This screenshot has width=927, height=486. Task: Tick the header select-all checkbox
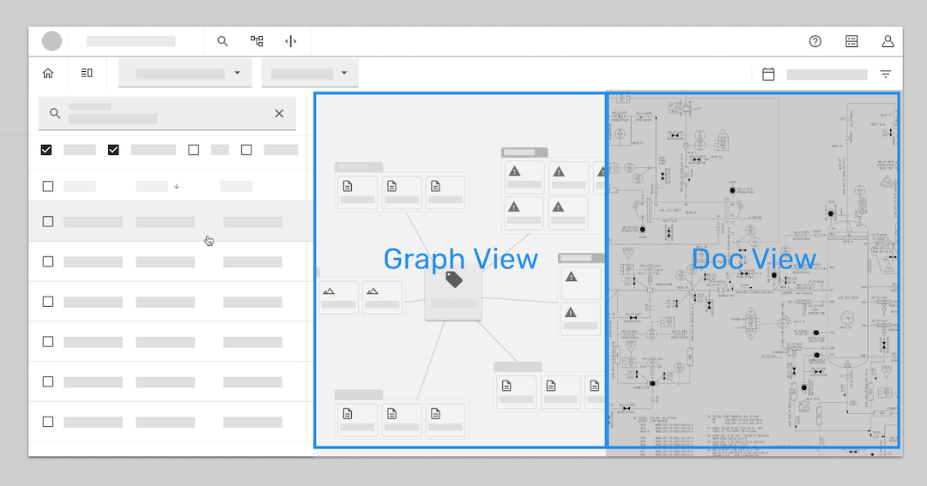point(48,186)
